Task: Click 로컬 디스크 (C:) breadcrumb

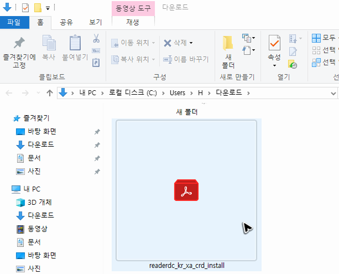Action: (x=133, y=93)
